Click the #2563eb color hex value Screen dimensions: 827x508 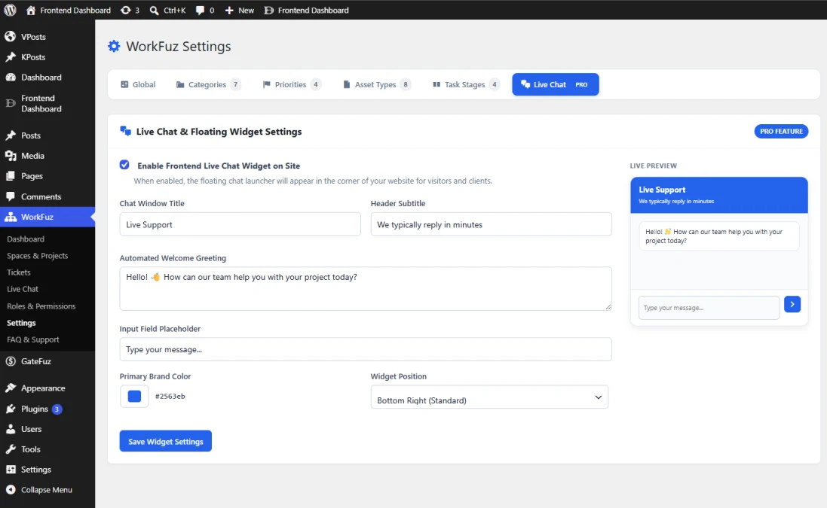[170, 397]
